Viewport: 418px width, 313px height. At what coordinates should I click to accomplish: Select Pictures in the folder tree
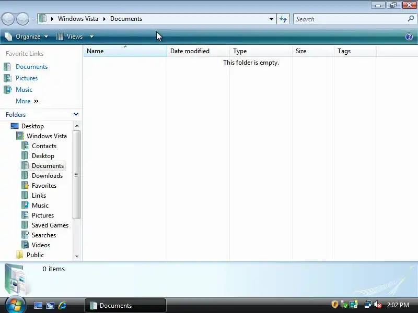coord(43,215)
